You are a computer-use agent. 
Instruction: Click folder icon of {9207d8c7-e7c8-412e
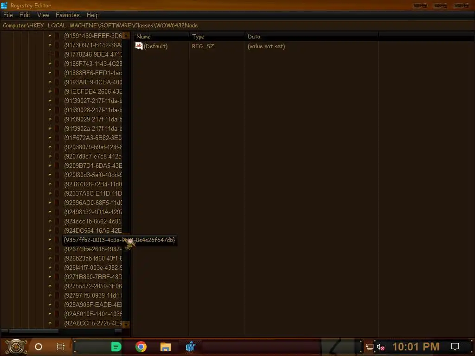point(57,157)
